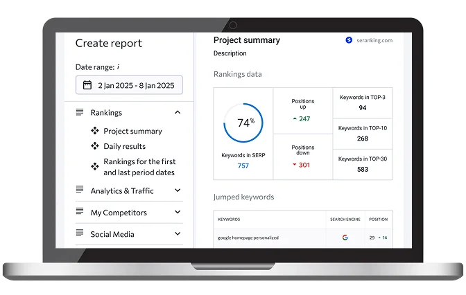
Task: Click the Analytics & Traffic list icon
Action: point(80,189)
